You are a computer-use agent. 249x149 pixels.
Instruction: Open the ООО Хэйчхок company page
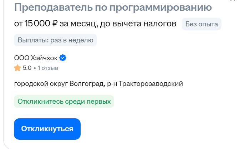click(36, 58)
